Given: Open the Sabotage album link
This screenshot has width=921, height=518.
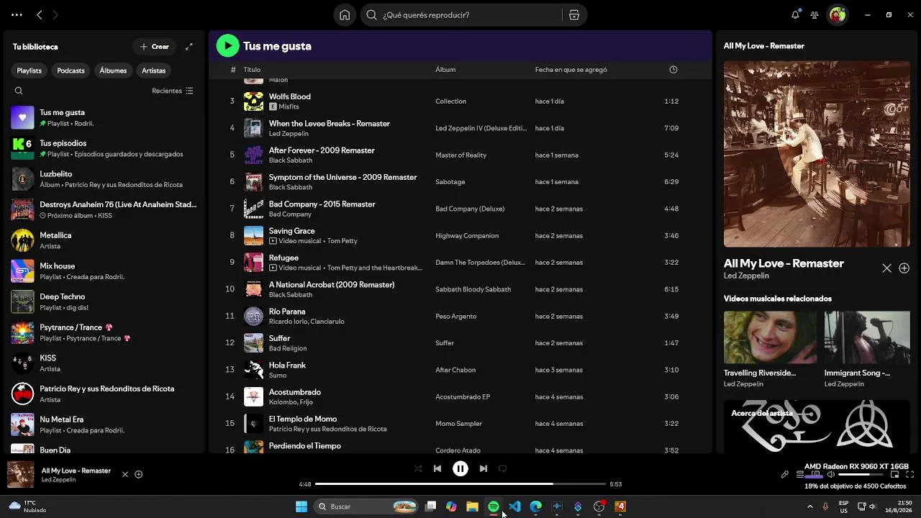Looking at the screenshot, I should pyautogui.click(x=450, y=182).
